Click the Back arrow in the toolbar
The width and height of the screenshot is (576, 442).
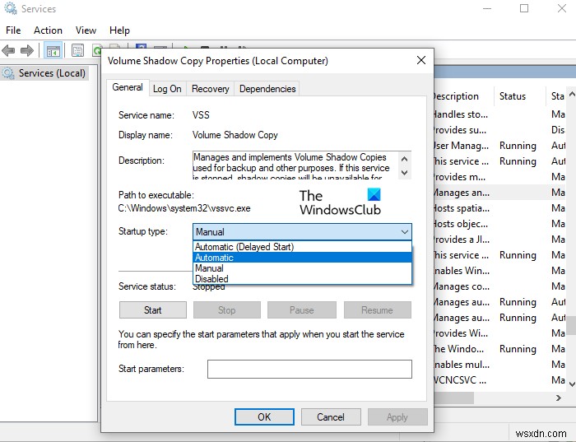click(10, 51)
